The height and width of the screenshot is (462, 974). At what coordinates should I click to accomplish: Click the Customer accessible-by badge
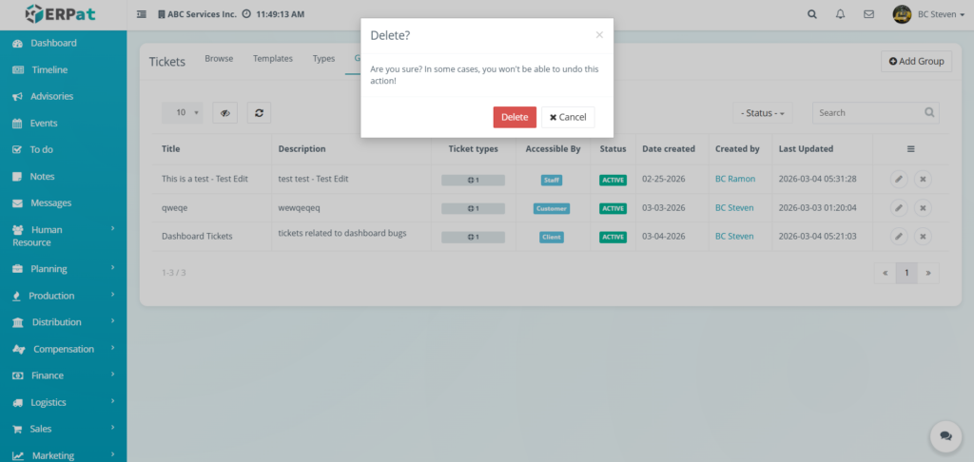pyautogui.click(x=552, y=208)
